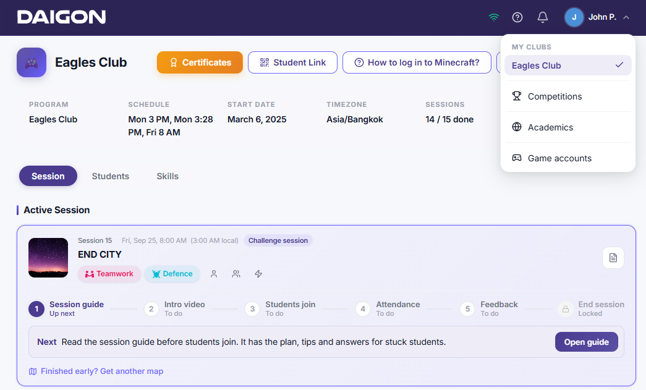Click the Asia/Bangkok timezone value
Screen dimensions: 646x390
[x=355, y=119]
